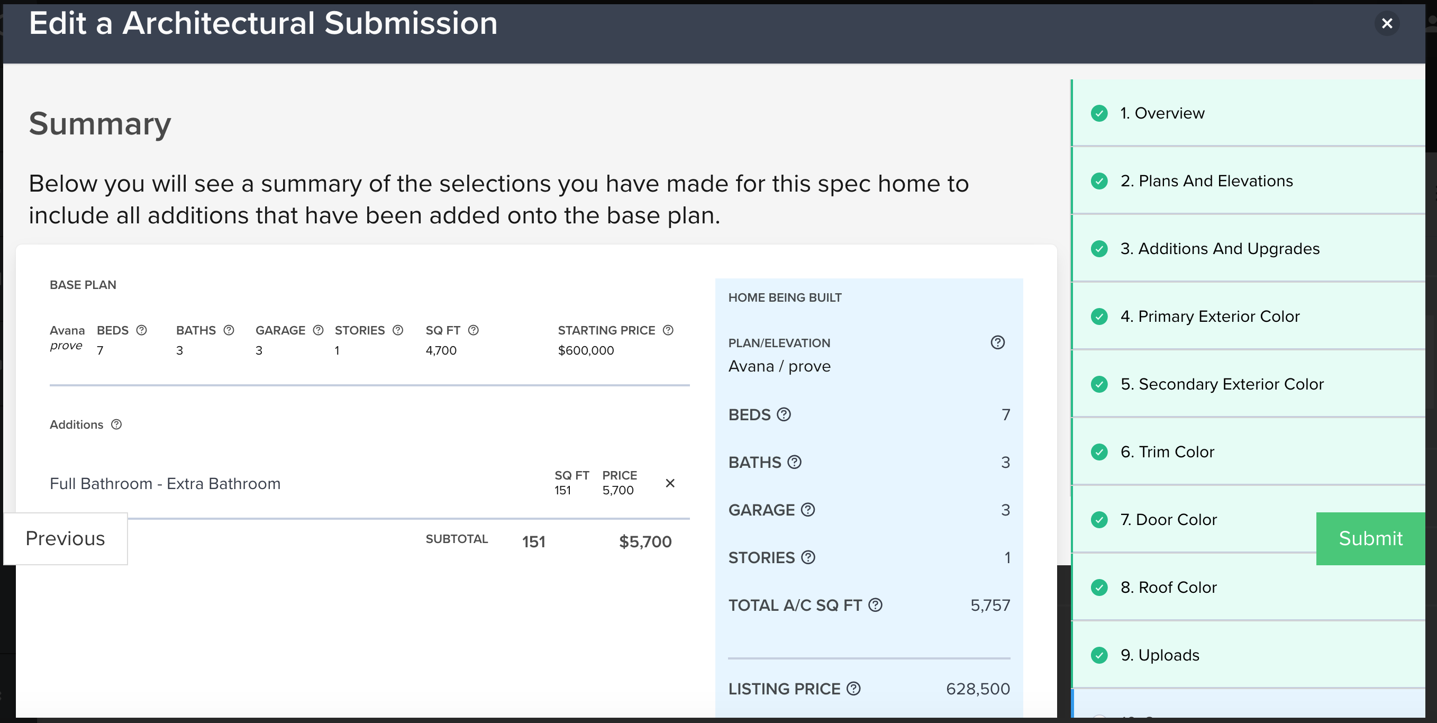Image resolution: width=1437 pixels, height=723 pixels.
Task: Select step 4. Primary Exterior Color
Action: coord(1209,317)
